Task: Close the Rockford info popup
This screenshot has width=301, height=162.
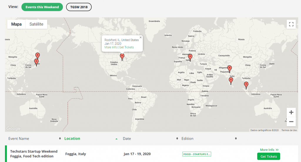Action: tap(141, 37)
